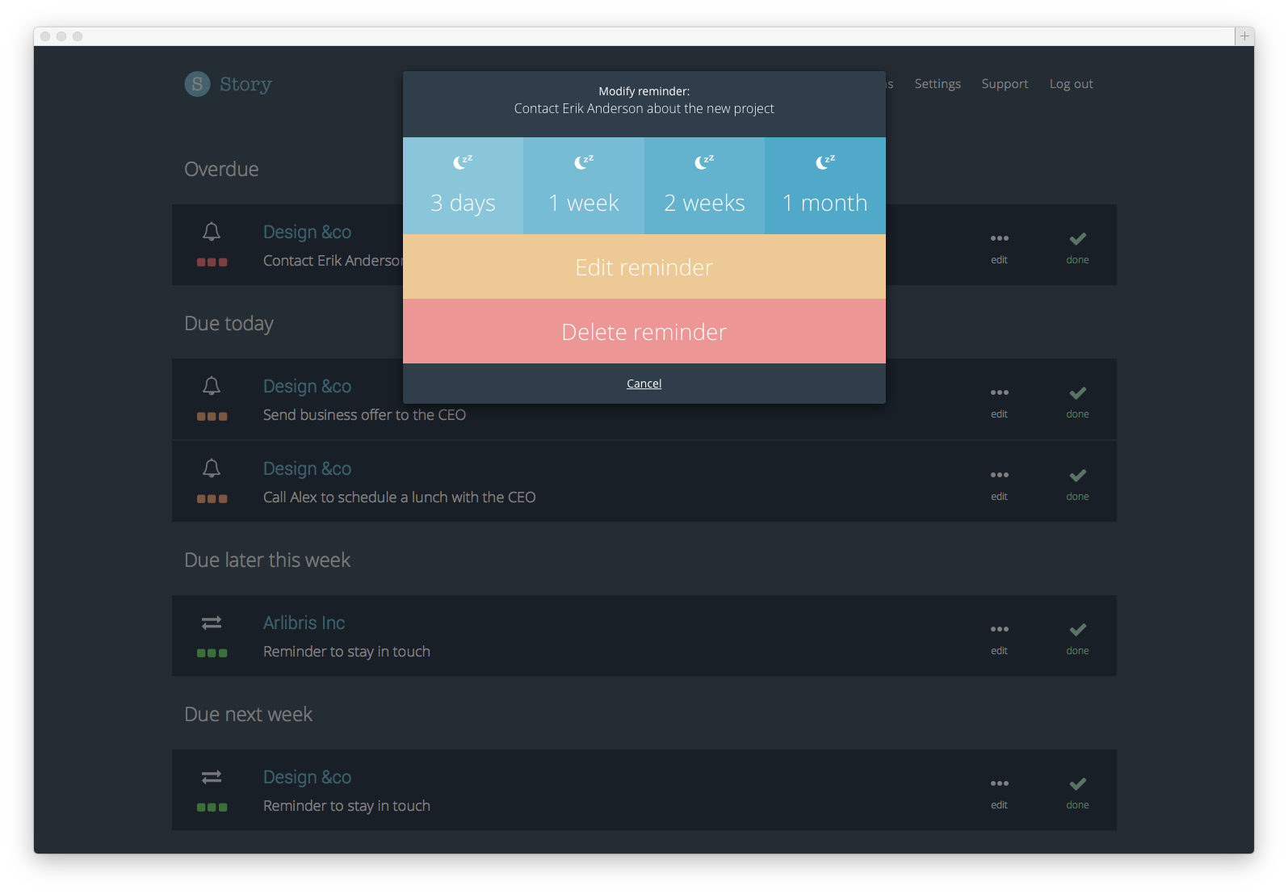Screen dimensions: 1288x894
Task: Open Design &co link above Send business offer
Action: 307,387
